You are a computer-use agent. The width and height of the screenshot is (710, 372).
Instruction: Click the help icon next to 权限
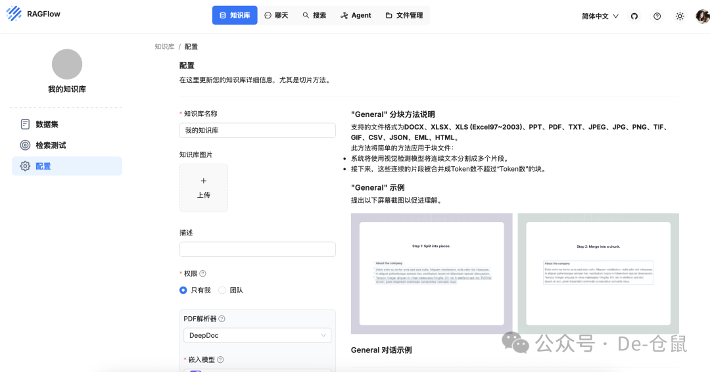pos(202,273)
